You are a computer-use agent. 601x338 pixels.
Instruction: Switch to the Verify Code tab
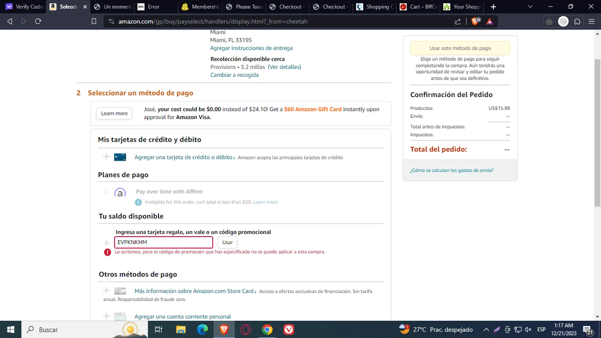(x=24, y=7)
